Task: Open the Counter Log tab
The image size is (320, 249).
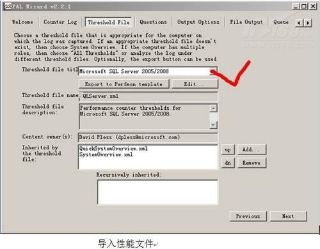Action: pyautogui.click(x=60, y=22)
